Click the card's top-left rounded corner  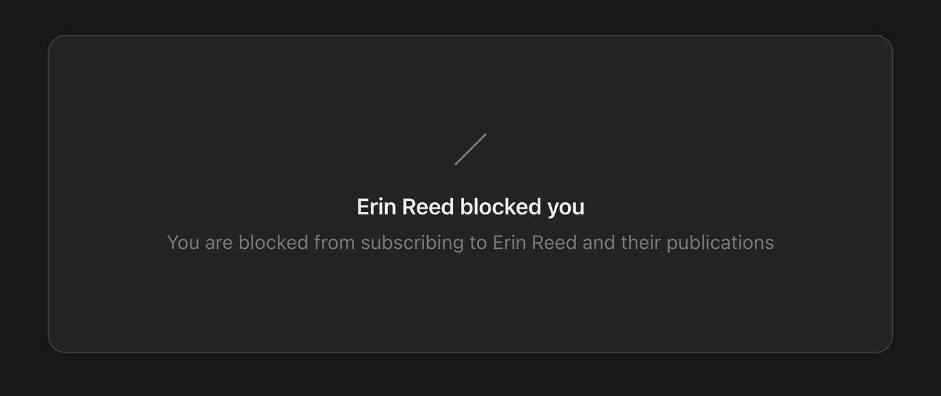[54, 41]
